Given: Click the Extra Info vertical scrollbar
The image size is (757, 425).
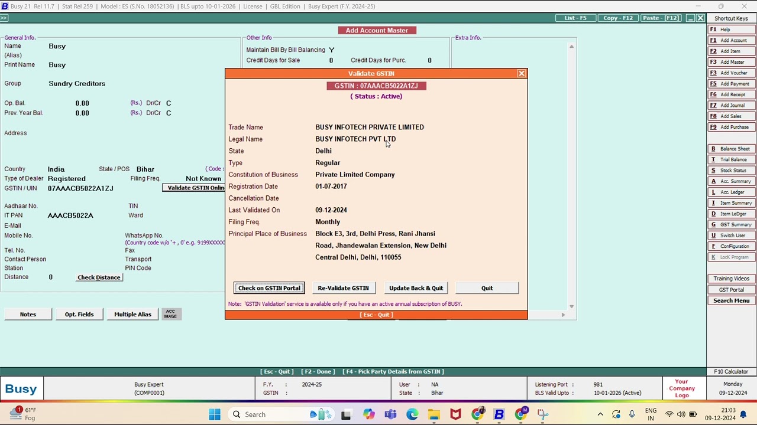Looking at the screenshot, I should (x=571, y=176).
